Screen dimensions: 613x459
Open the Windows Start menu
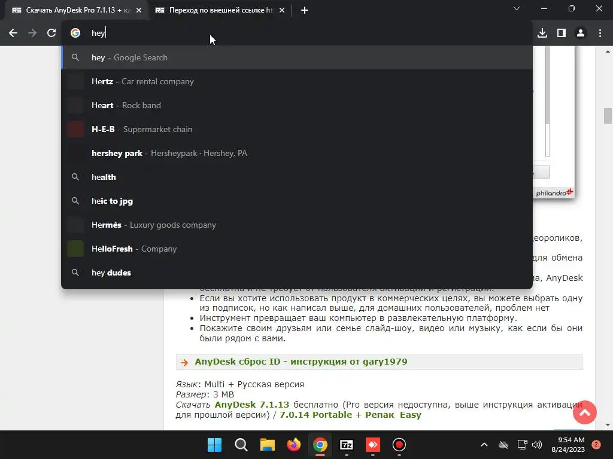click(x=215, y=445)
